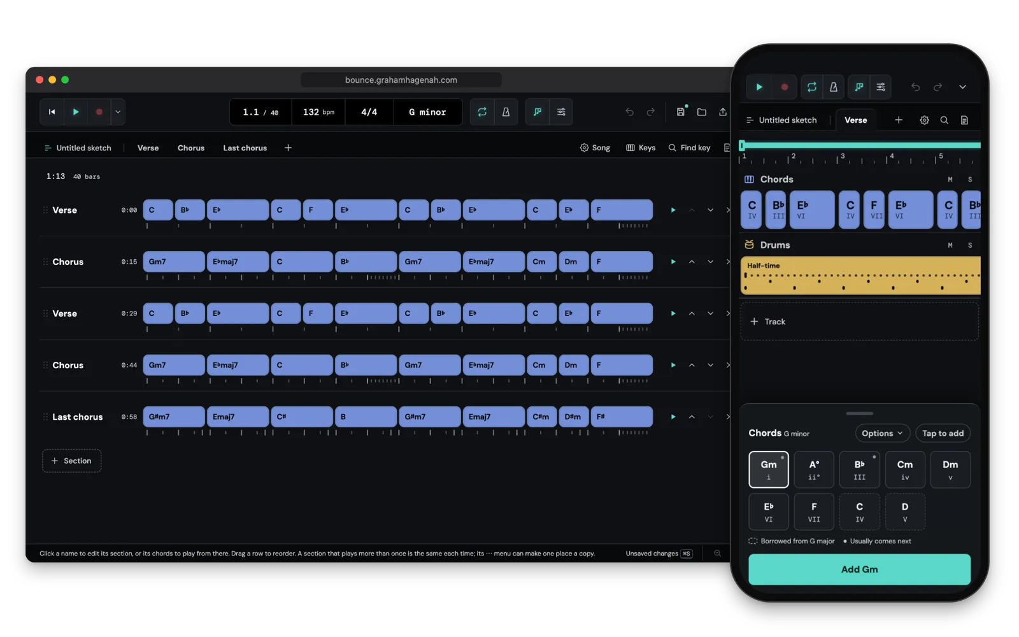This screenshot has width=1019, height=637.
Task: Move the first Chorus row up
Action: click(692, 262)
